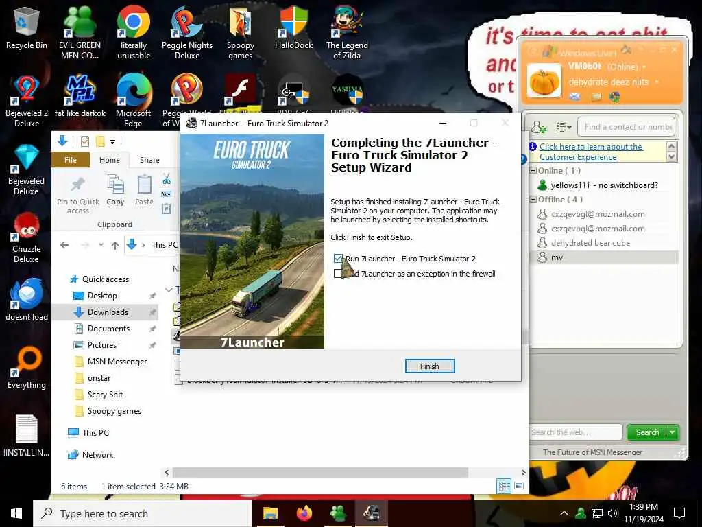Image resolution: width=702 pixels, height=527 pixels.
Task: Select contact 'dehydrated bear cube'
Action: (x=590, y=242)
